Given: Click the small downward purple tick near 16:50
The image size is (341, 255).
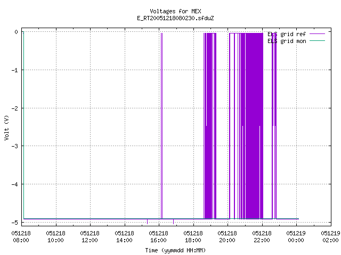Looking at the screenshot, I should [x=173, y=222].
